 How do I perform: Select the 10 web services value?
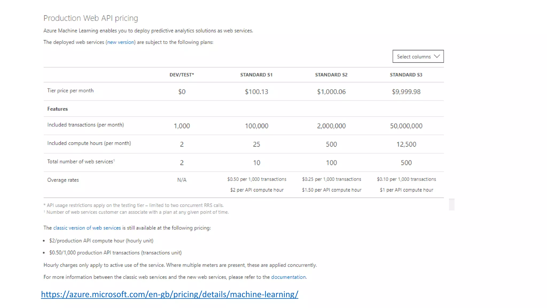tap(257, 163)
